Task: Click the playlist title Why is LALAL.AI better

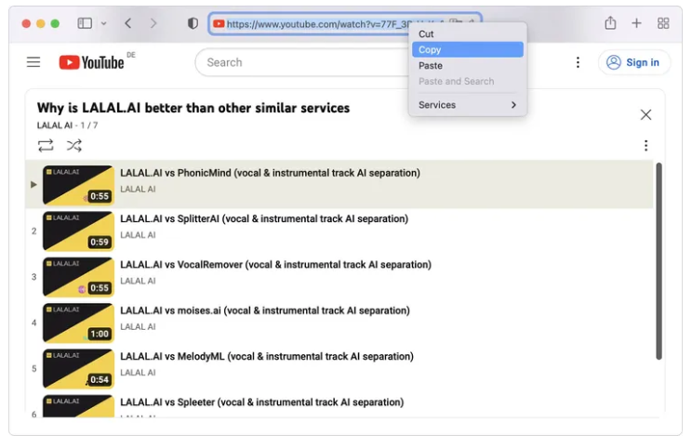Action: click(193, 108)
